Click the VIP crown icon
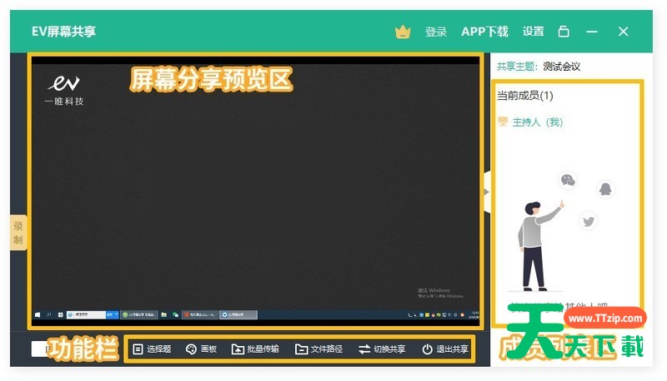 click(403, 32)
